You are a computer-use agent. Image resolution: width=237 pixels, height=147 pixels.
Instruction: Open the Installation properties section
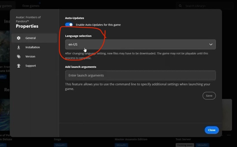33,47
